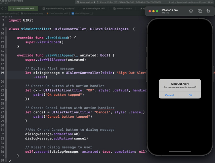Screen dimensions: 215x163
Task: Click print "Ok button tapped" statement
Action: pos(58,95)
